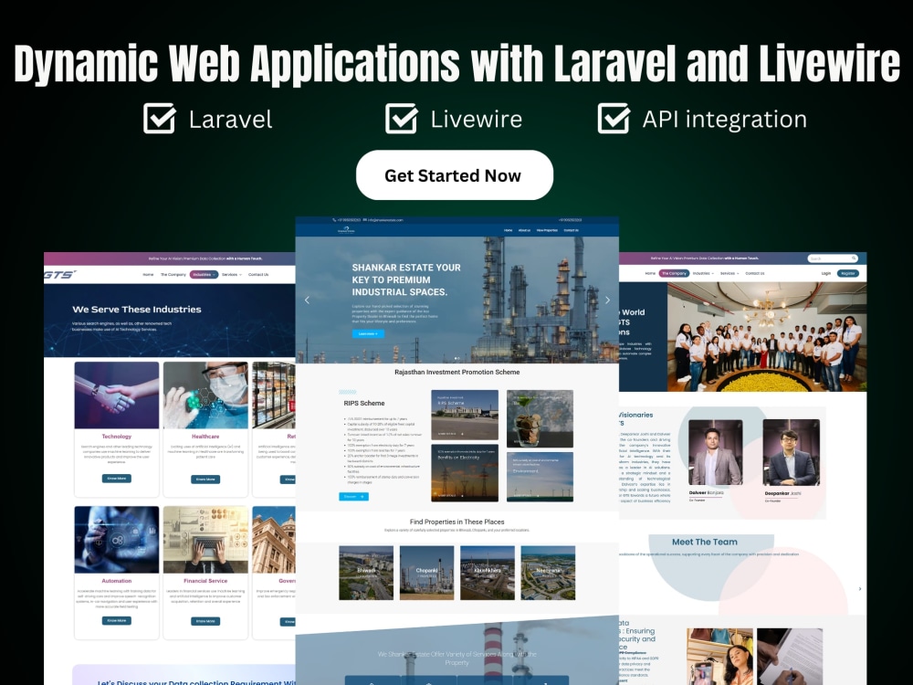Viewport: 913px width, 685px height.
Task: Open Home in the GTS company page nav
Action: [x=650, y=273]
